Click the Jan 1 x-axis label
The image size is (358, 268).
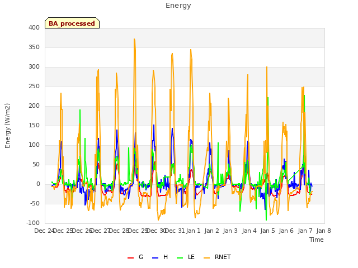click(194, 231)
